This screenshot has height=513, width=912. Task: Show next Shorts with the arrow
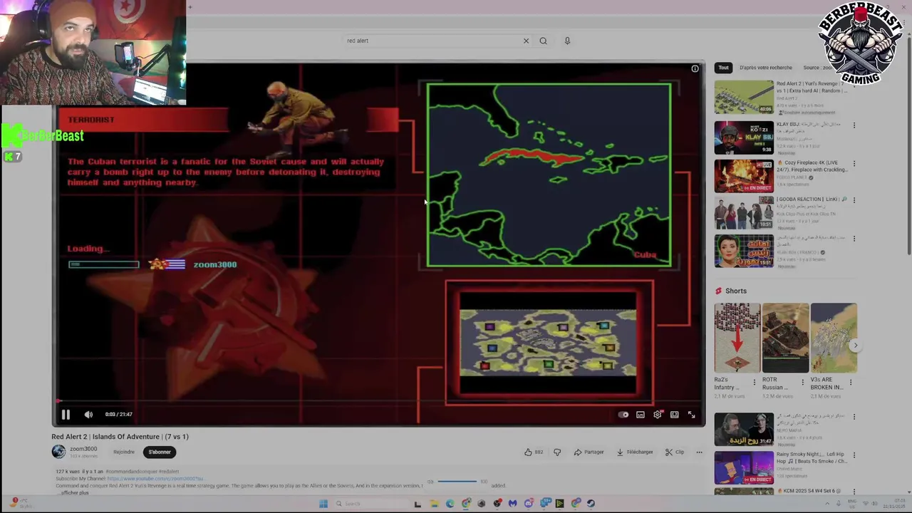[x=856, y=346]
